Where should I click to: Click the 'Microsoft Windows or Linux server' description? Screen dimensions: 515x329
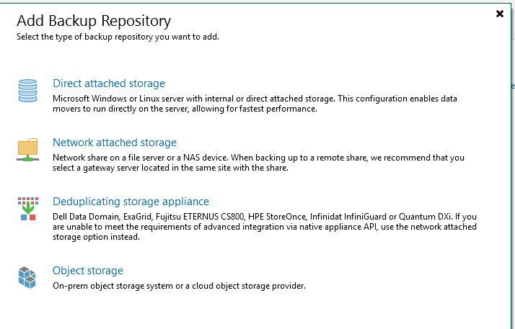255,104
